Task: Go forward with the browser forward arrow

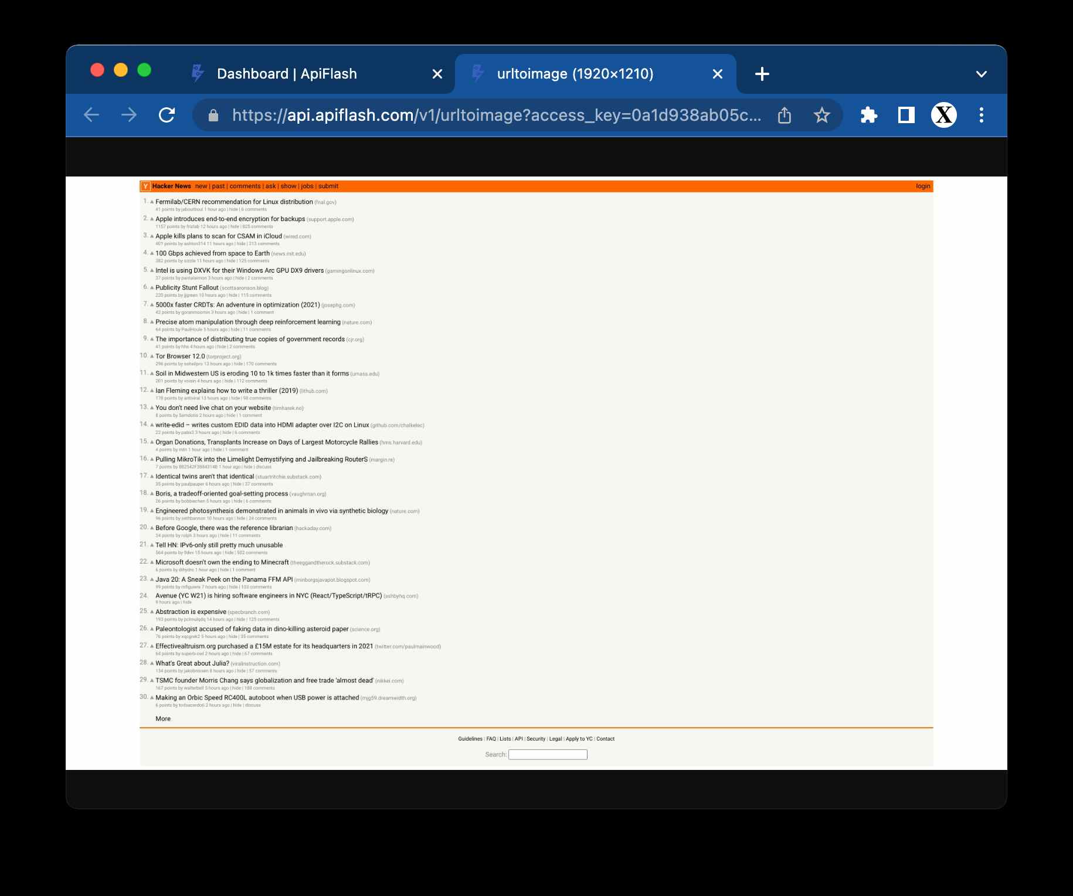Action: [x=129, y=115]
